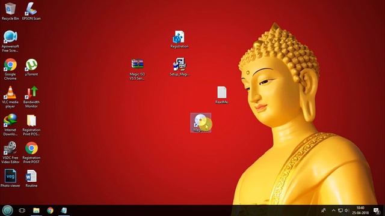Click the volume speaker tray icon
The width and height of the screenshot is (385, 216).
346,211
